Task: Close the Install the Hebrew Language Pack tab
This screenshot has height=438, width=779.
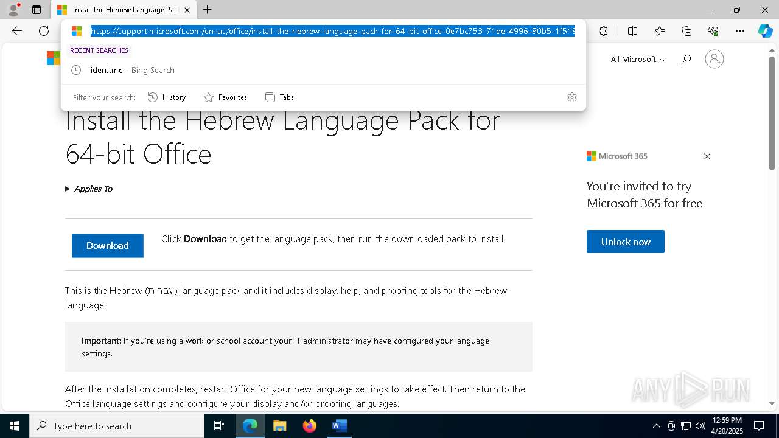Action: (187, 10)
